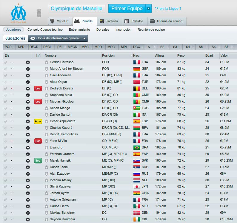Toggle the selection tick for Carlos Fierro
237x223 pixels.
pos(6,206)
